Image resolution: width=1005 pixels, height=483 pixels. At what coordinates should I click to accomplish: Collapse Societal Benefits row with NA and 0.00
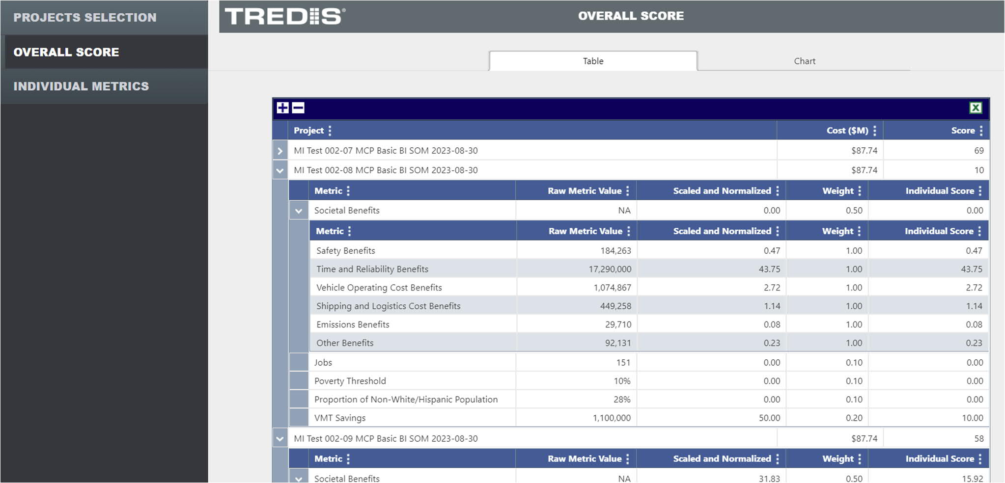pyautogui.click(x=299, y=211)
